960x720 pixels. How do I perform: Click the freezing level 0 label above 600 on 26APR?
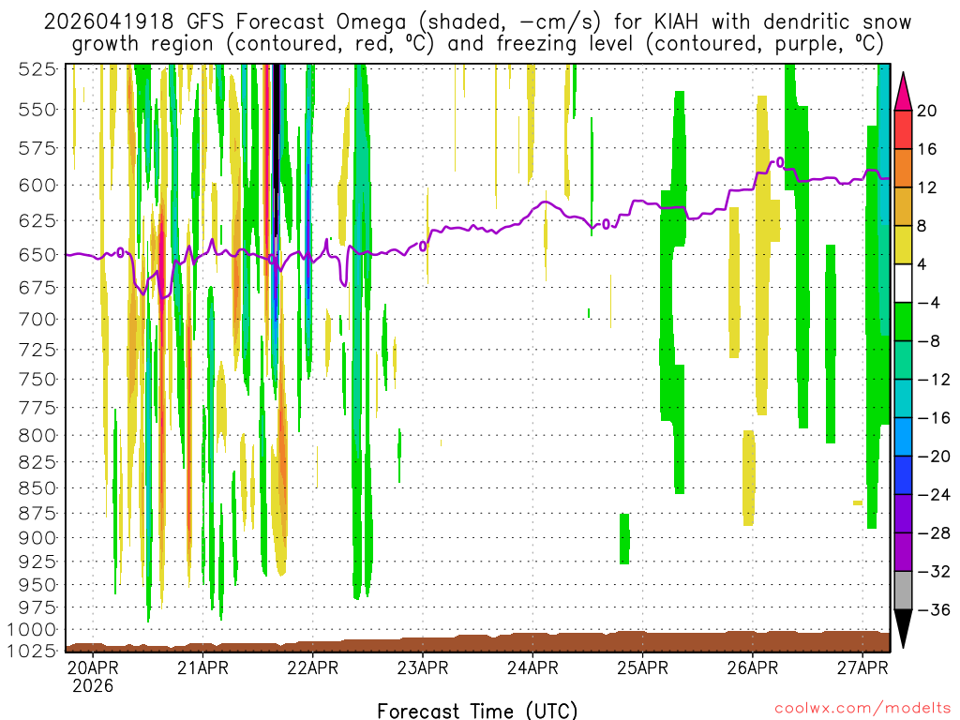click(x=779, y=162)
